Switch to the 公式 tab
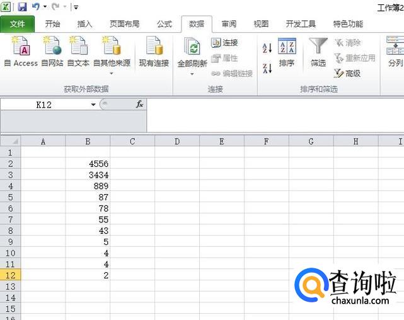404x320 pixels. click(x=164, y=24)
